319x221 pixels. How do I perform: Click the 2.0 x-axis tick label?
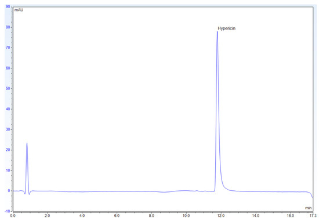(47, 216)
